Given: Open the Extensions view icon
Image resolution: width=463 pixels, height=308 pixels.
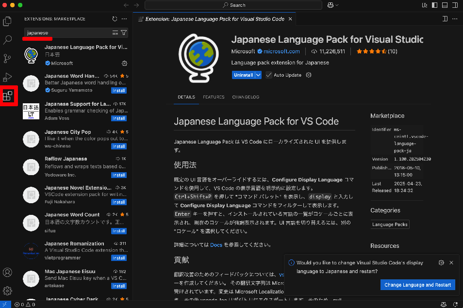Looking at the screenshot, I should pyautogui.click(x=7, y=96).
